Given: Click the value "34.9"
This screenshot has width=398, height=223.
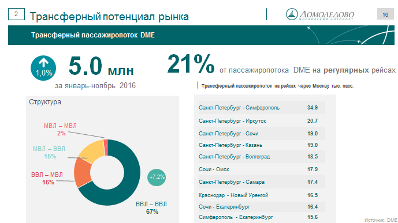Looking at the screenshot, I should (x=313, y=108).
